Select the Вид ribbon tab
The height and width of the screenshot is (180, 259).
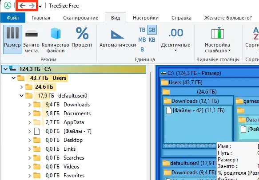point(116,18)
